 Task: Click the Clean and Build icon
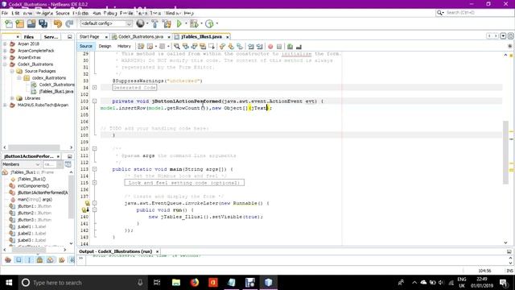tap(167, 23)
